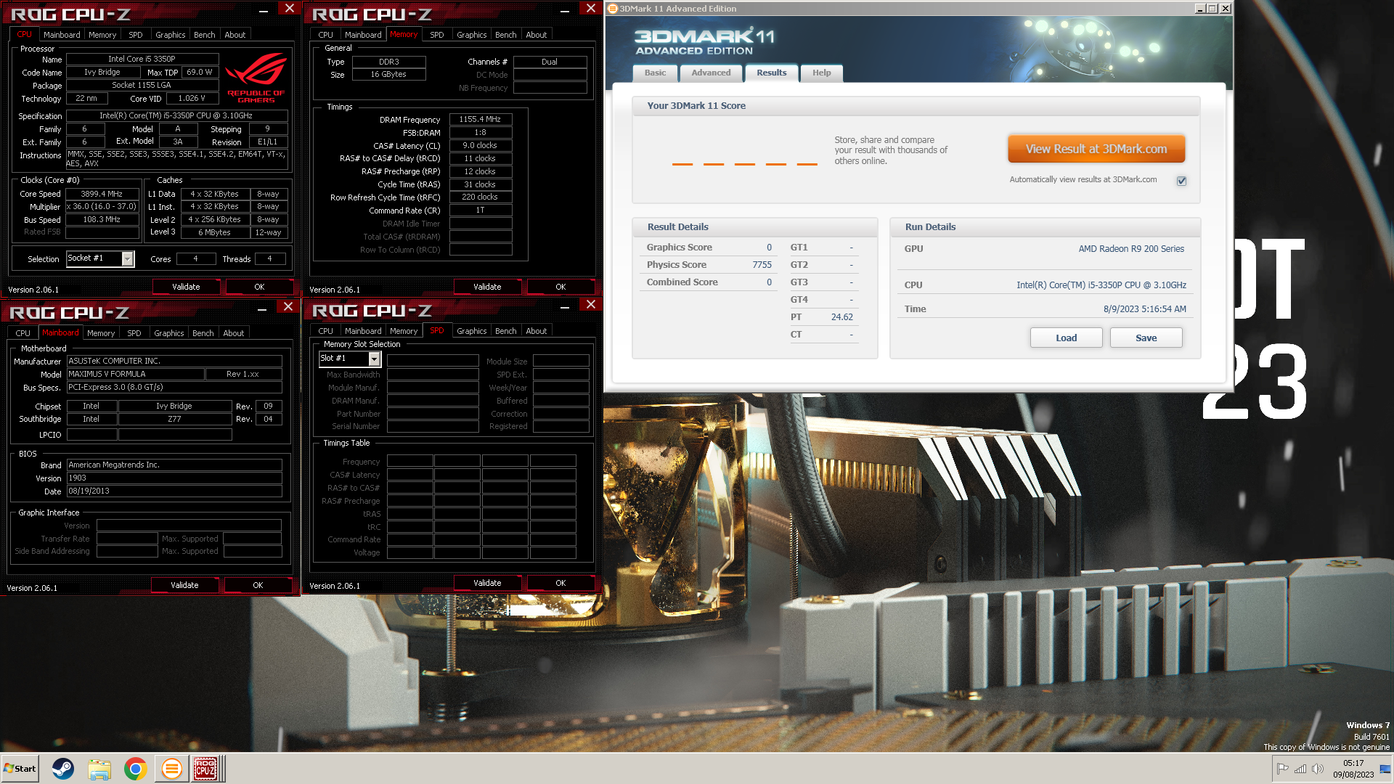Open Steam from the taskbar
Viewport: 1394px width, 784px height.
[x=63, y=768]
